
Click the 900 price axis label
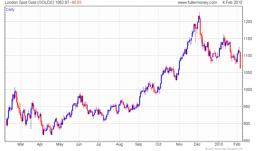coord(247,123)
